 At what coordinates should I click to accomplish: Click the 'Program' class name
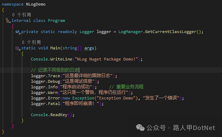56,21
